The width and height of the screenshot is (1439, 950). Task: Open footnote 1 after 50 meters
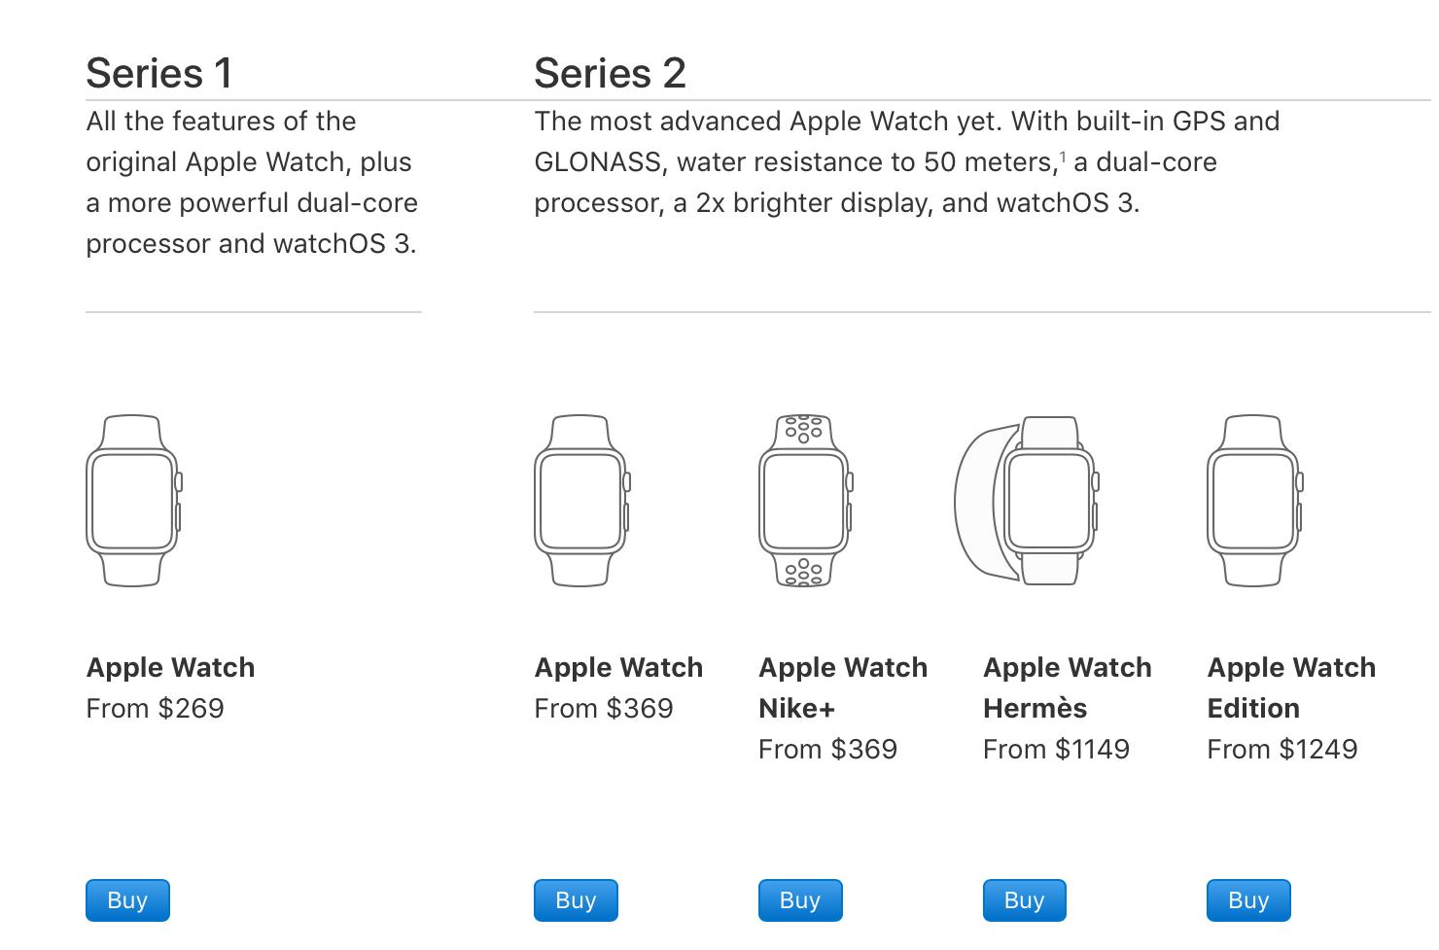[1063, 156]
